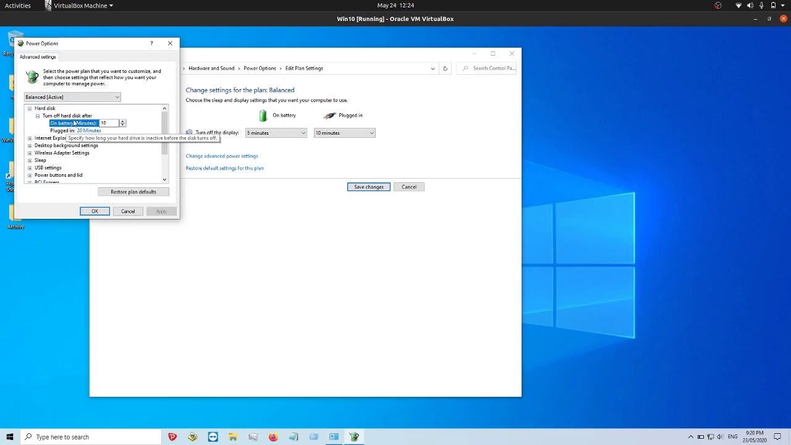Image resolution: width=791 pixels, height=445 pixels.
Task: Click the system tray battery icon
Action: coord(701,437)
